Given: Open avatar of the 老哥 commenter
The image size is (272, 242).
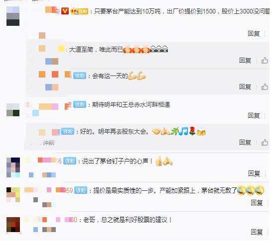Looking at the screenshot, I should (x=13, y=225).
